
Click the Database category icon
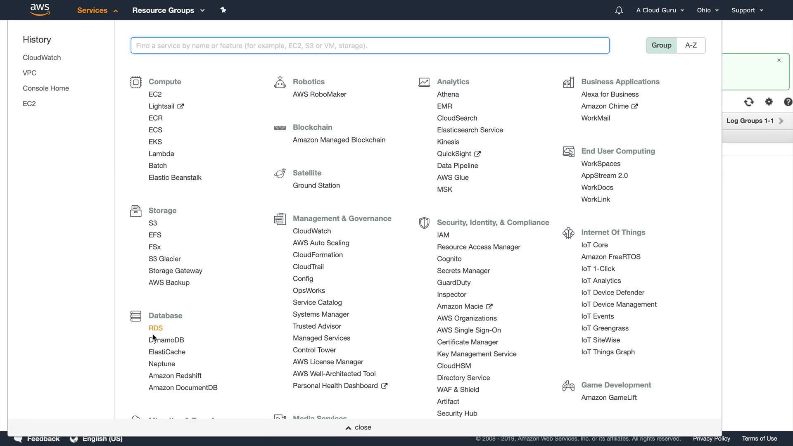coord(135,316)
